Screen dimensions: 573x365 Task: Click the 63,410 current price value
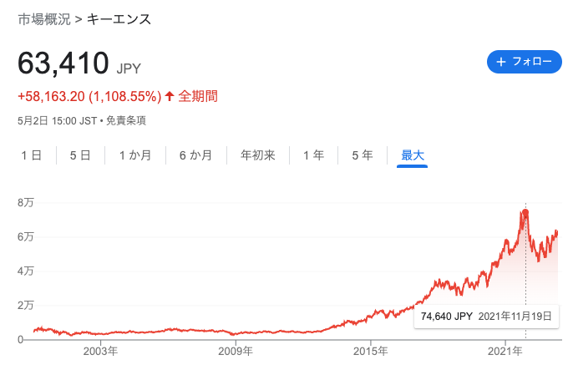[63, 63]
